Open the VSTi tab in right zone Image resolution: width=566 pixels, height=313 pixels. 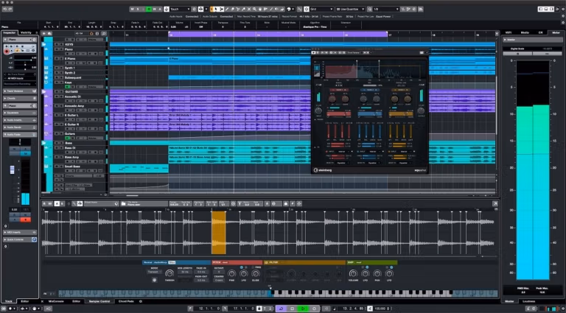pyautogui.click(x=509, y=32)
